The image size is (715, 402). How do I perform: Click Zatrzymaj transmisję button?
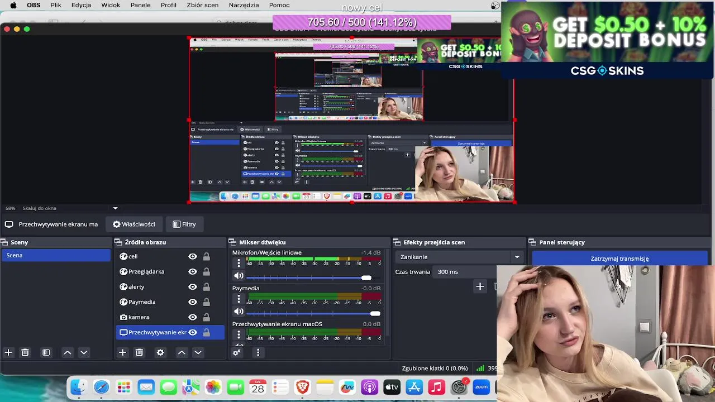(619, 259)
